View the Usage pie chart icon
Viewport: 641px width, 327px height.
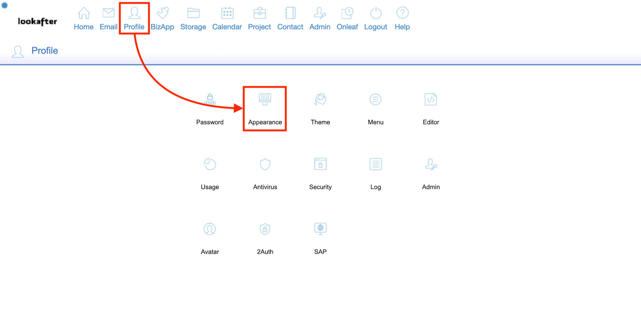pyautogui.click(x=210, y=164)
